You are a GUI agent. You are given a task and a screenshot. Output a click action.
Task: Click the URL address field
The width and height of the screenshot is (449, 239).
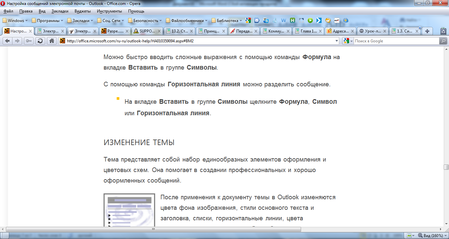199,41
